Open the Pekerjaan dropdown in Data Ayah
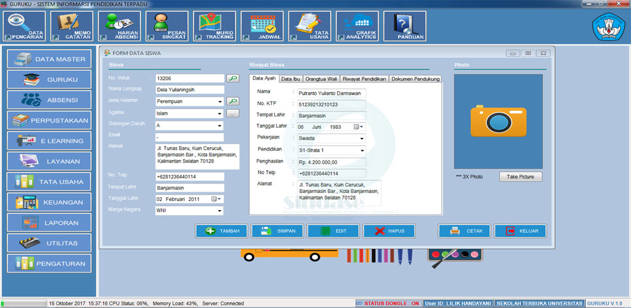Screen dimensions: 631x308 point(362,139)
